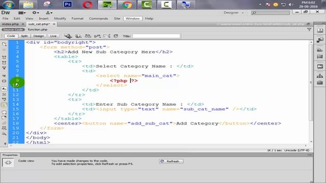The width and height of the screenshot is (326, 183).
Task: Click the Select Parent Tag icon
Action: coord(4,76)
